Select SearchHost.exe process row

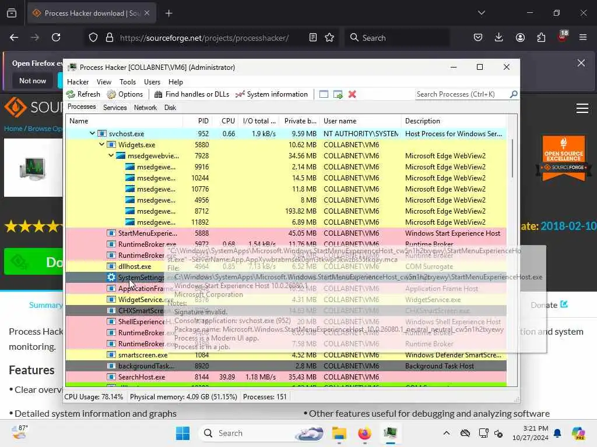pos(286,377)
